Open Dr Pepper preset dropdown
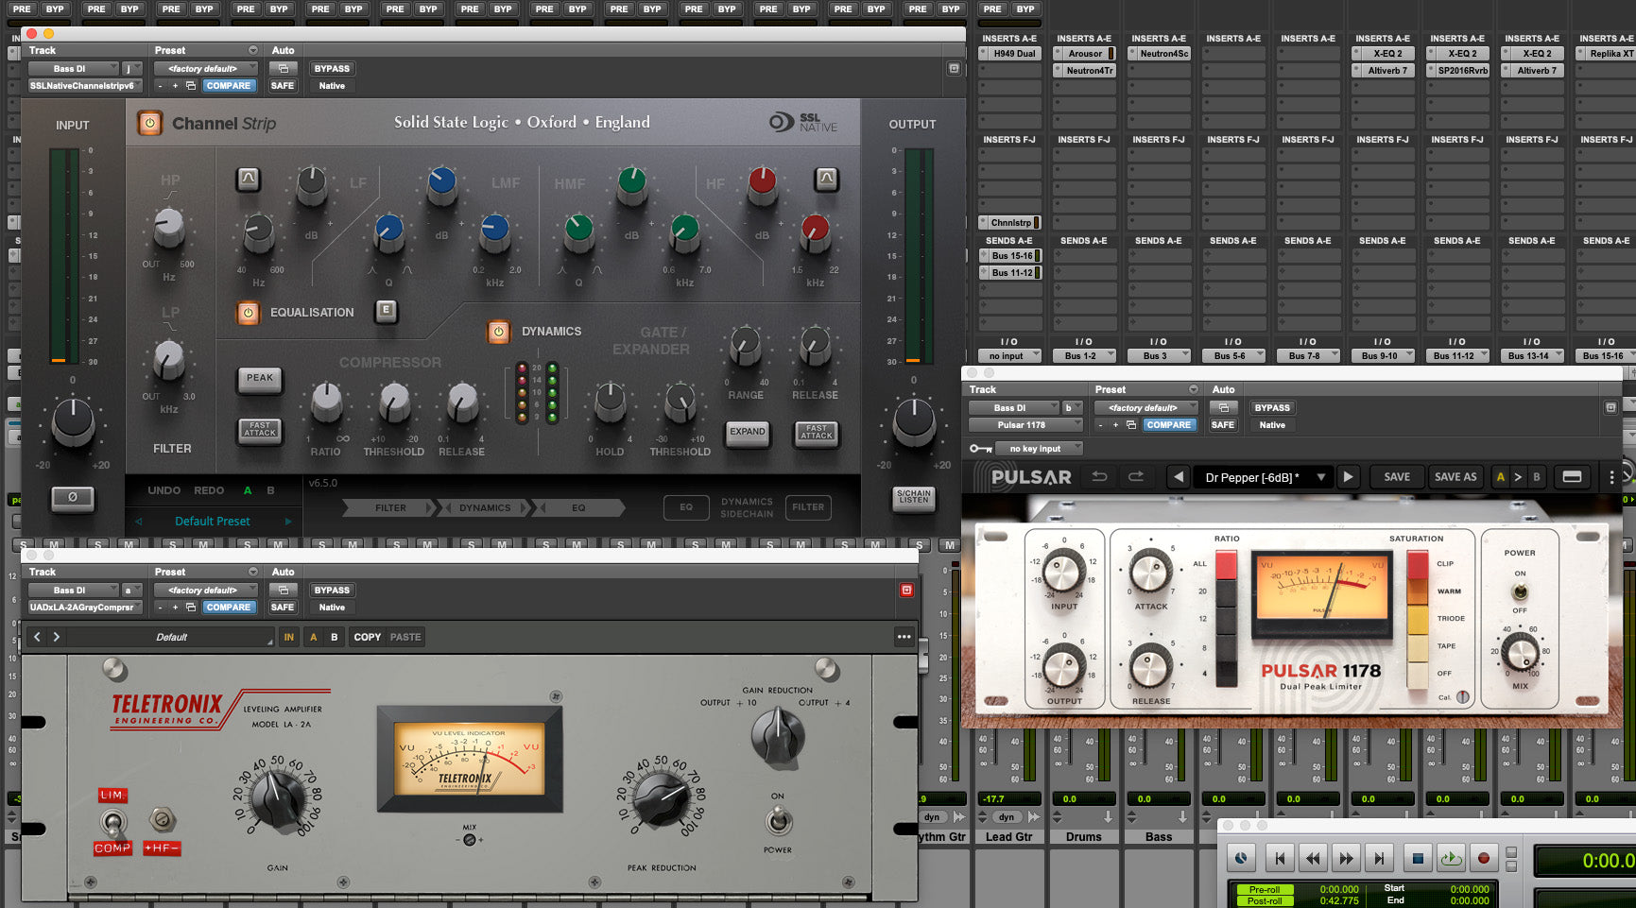This screenshot has width=1636, height=908. tap(1264, 477)
